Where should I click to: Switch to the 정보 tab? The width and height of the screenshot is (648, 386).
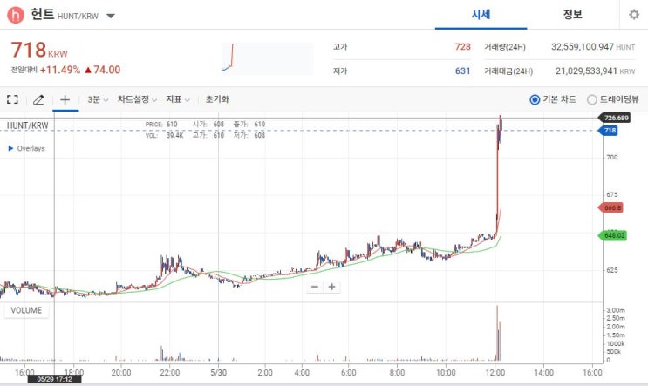click(x=572, y=15)
